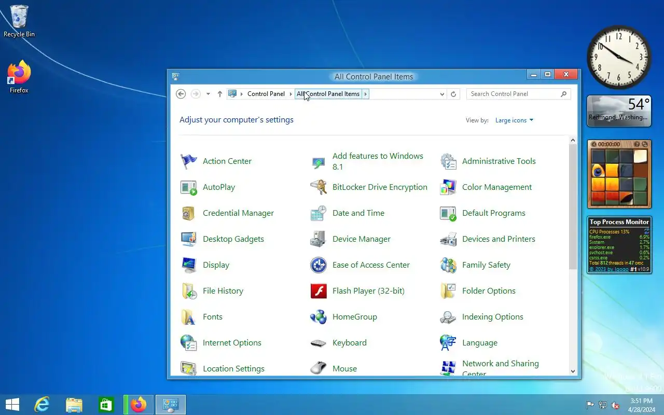Open the Windows Start button
The height and width of the screenshot is (415, 664).
click(x=12, y=405)
